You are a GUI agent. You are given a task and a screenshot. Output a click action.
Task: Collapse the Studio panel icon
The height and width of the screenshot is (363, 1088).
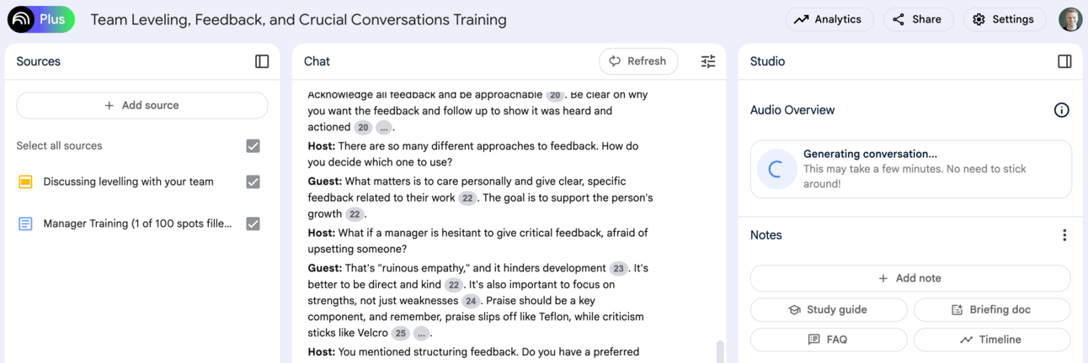[1064, 61]
